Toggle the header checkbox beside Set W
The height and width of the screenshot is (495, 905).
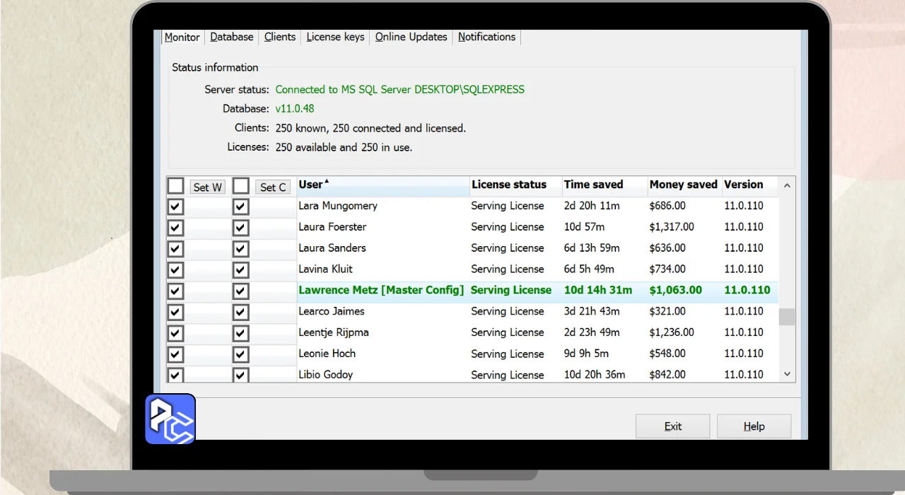click(175, 186)
